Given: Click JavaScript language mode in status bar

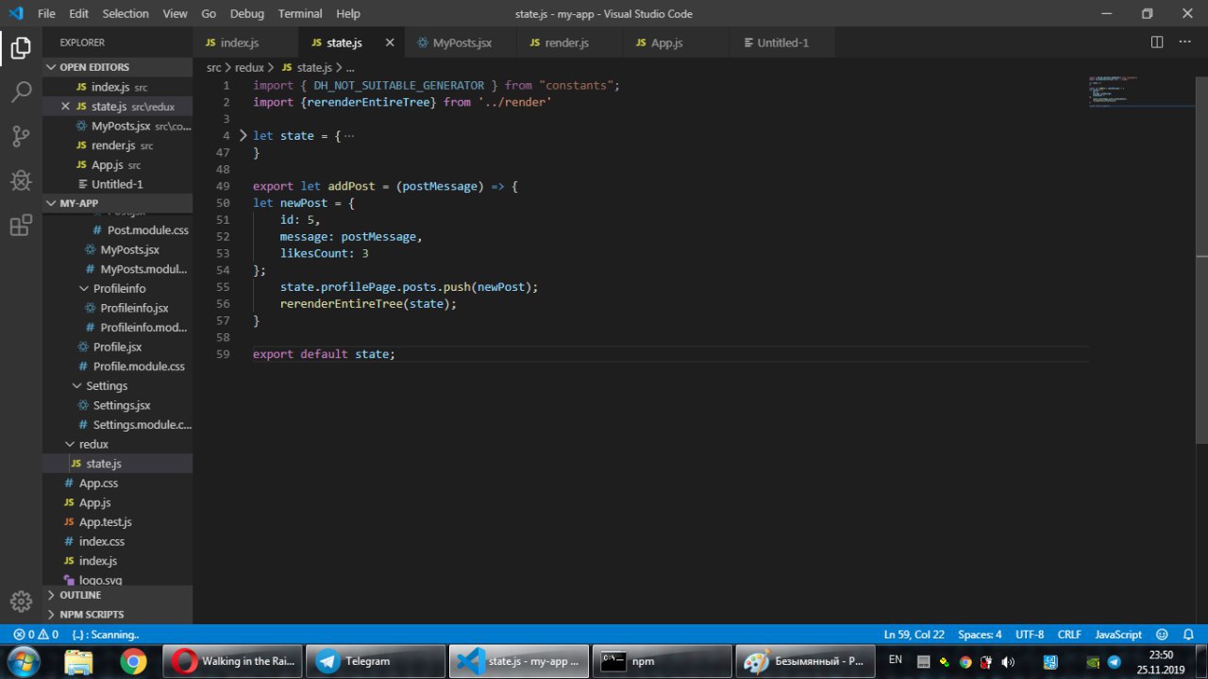Looking at the screenshot, I should [1117, 635].
